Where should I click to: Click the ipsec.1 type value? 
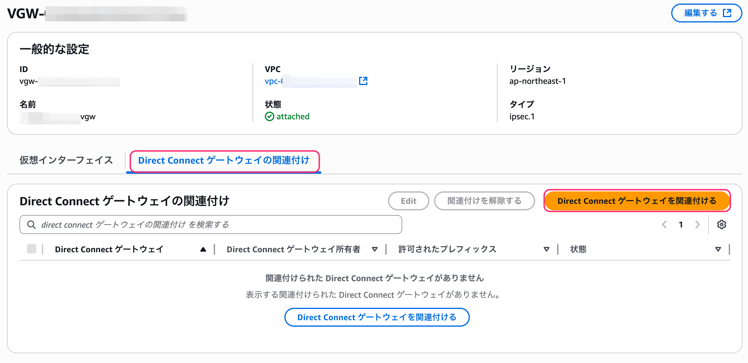(522, 116)
